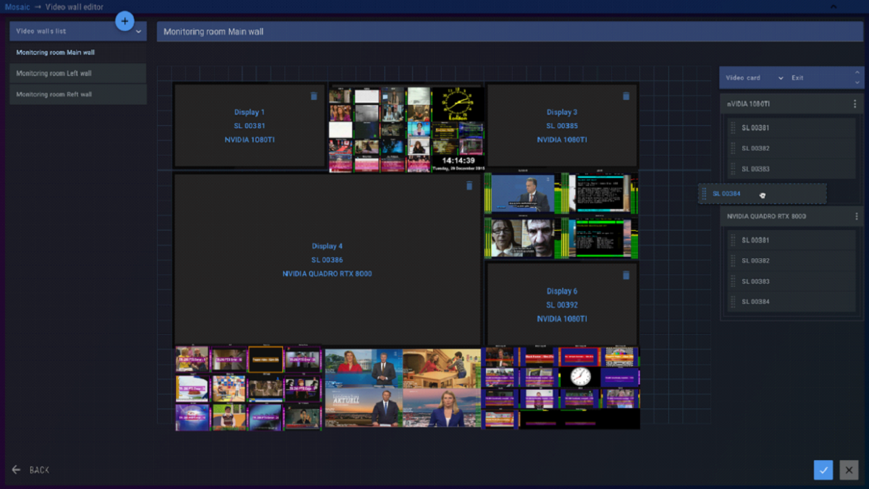Screen dimensions: 869x489
Task: Select Monitoring room Reft wall
Action: 54,94
